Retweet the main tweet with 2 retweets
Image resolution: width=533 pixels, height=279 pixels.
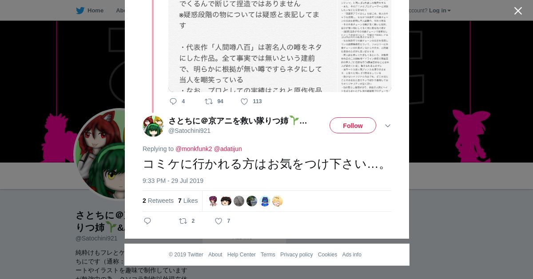[x=183, y=221]
